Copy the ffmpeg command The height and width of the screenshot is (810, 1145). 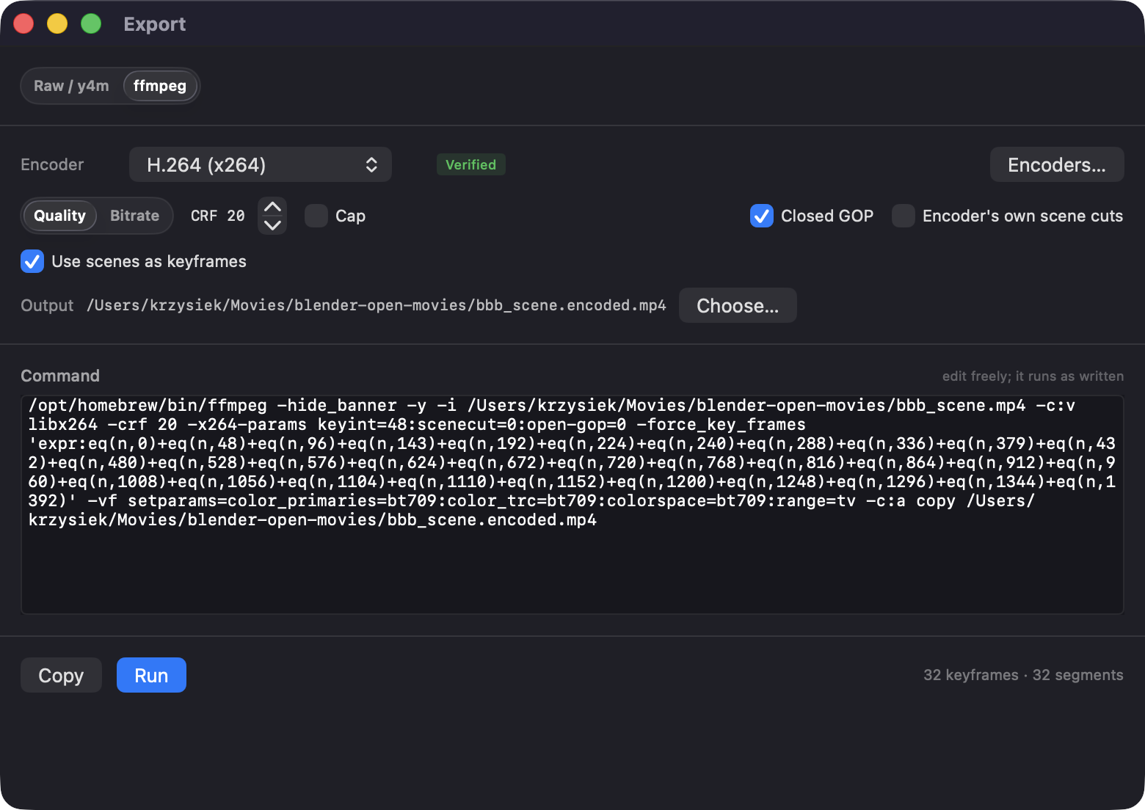[61, 675]
